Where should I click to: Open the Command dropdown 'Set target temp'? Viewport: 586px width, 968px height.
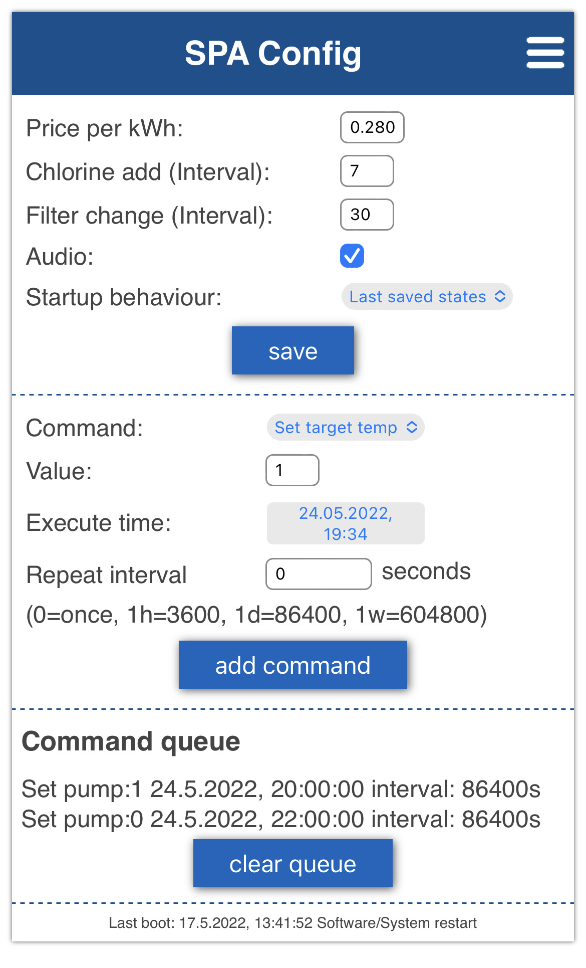click(x=346, y=428)
